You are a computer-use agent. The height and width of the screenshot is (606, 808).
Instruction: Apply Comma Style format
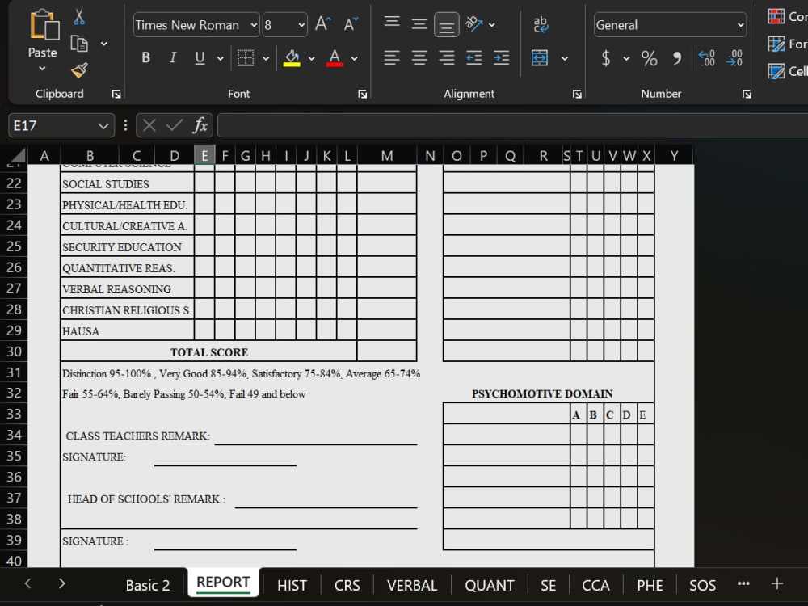point(677,58)
